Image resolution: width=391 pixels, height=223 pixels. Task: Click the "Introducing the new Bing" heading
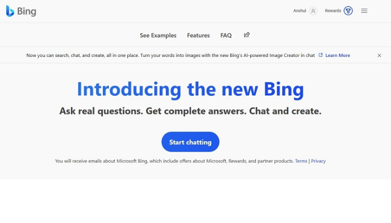pyautogui.click(x=190, y=89)
